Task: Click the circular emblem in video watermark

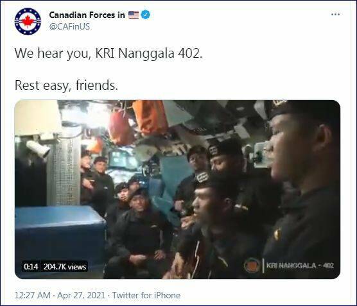Action: tap(252, 266)
